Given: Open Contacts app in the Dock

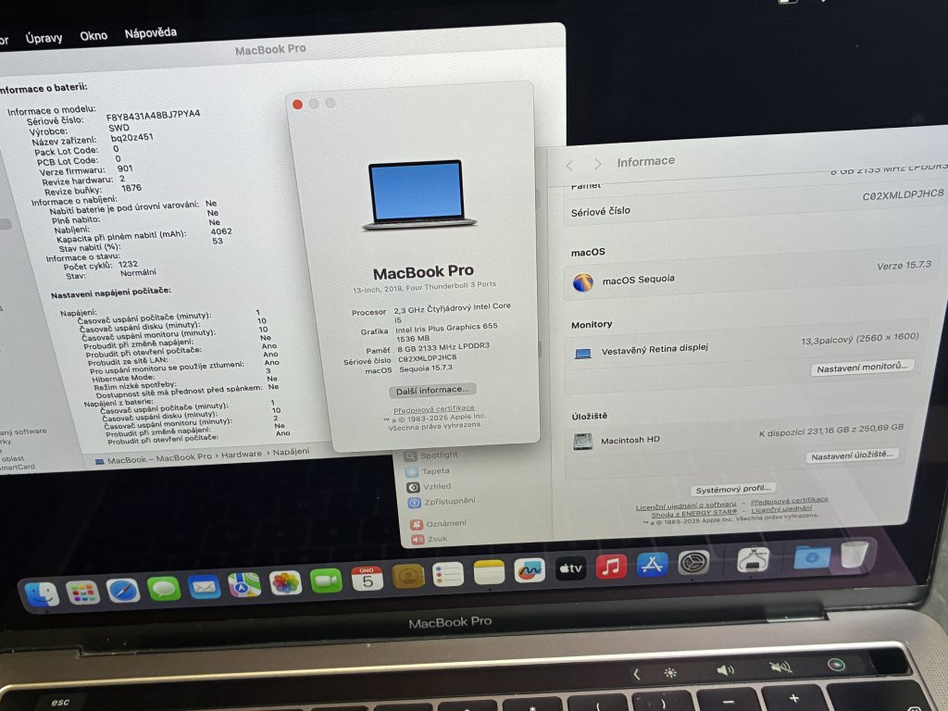Looking at the screenshot, I should 408,576.
